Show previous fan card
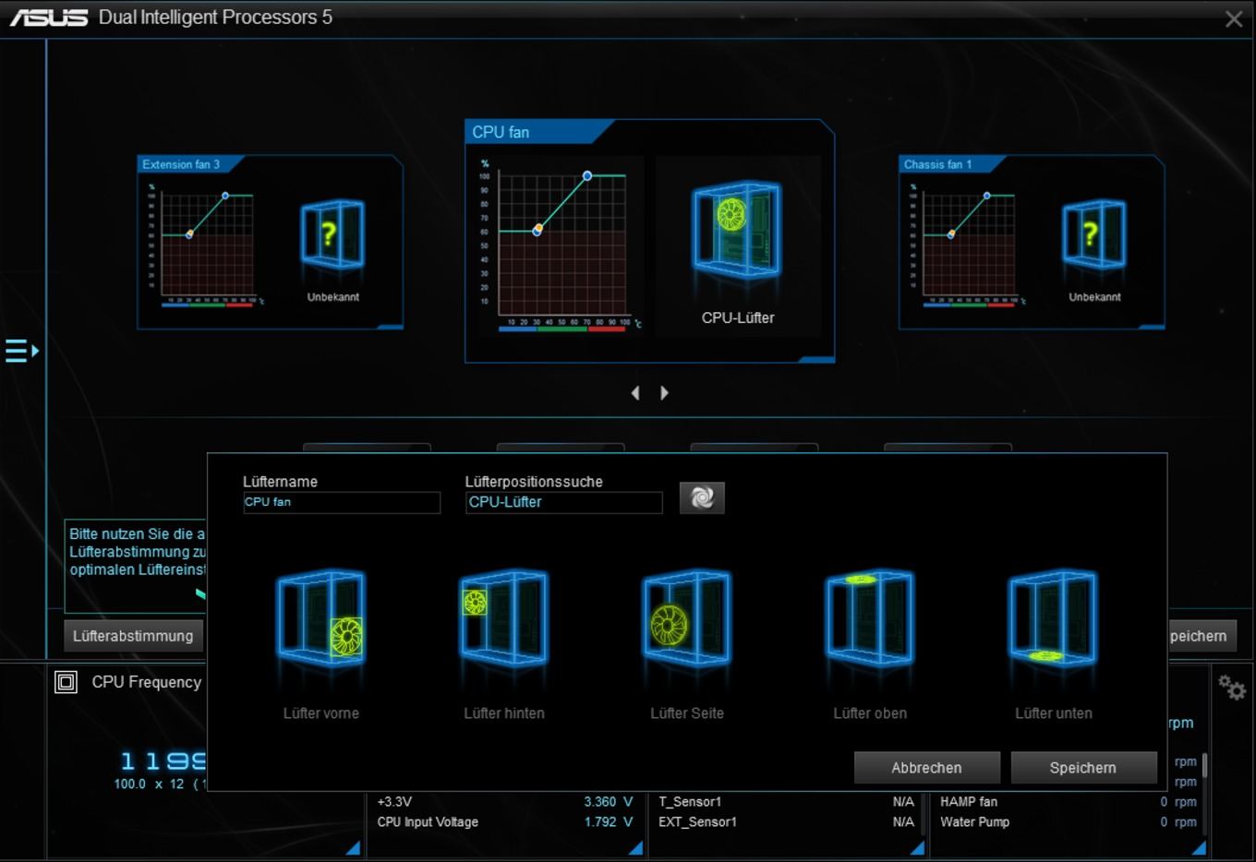The image size is (1256, 862). (635, 393)
